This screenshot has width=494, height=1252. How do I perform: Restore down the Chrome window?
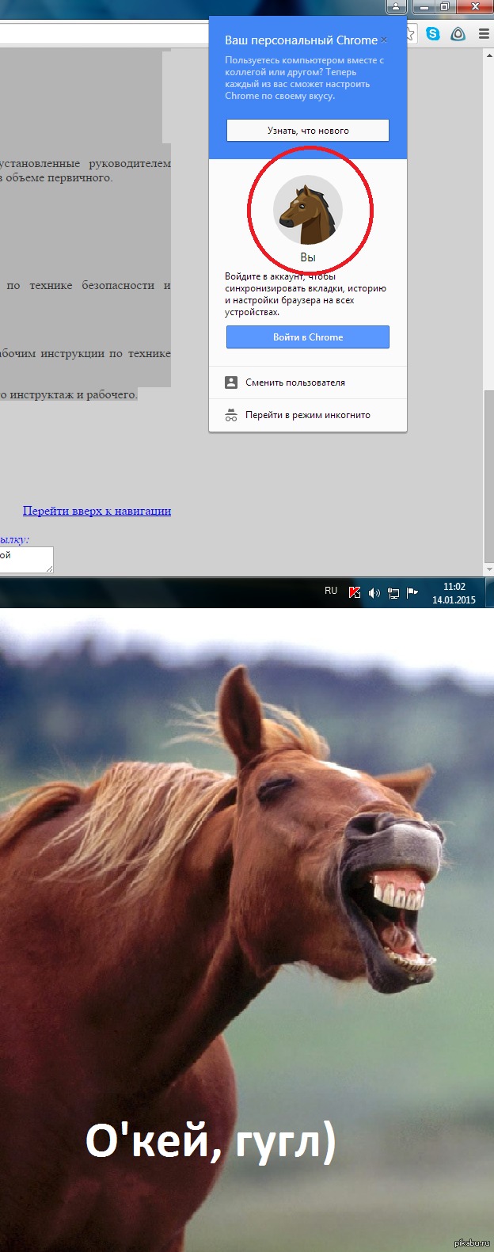coord(444,6)
